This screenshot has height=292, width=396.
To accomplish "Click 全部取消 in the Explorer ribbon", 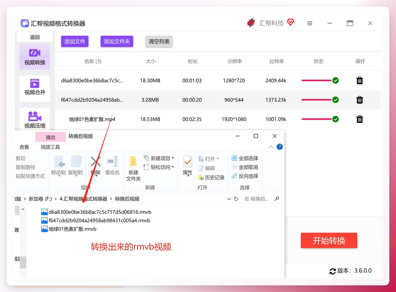I will pyautogui.click(x=245, y=167).
